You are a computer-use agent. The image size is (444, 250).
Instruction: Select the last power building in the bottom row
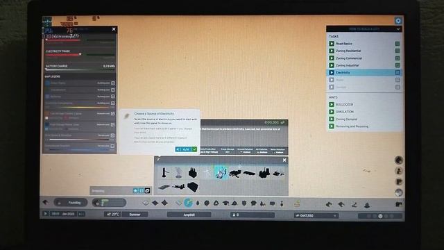[x=193, y=187]
